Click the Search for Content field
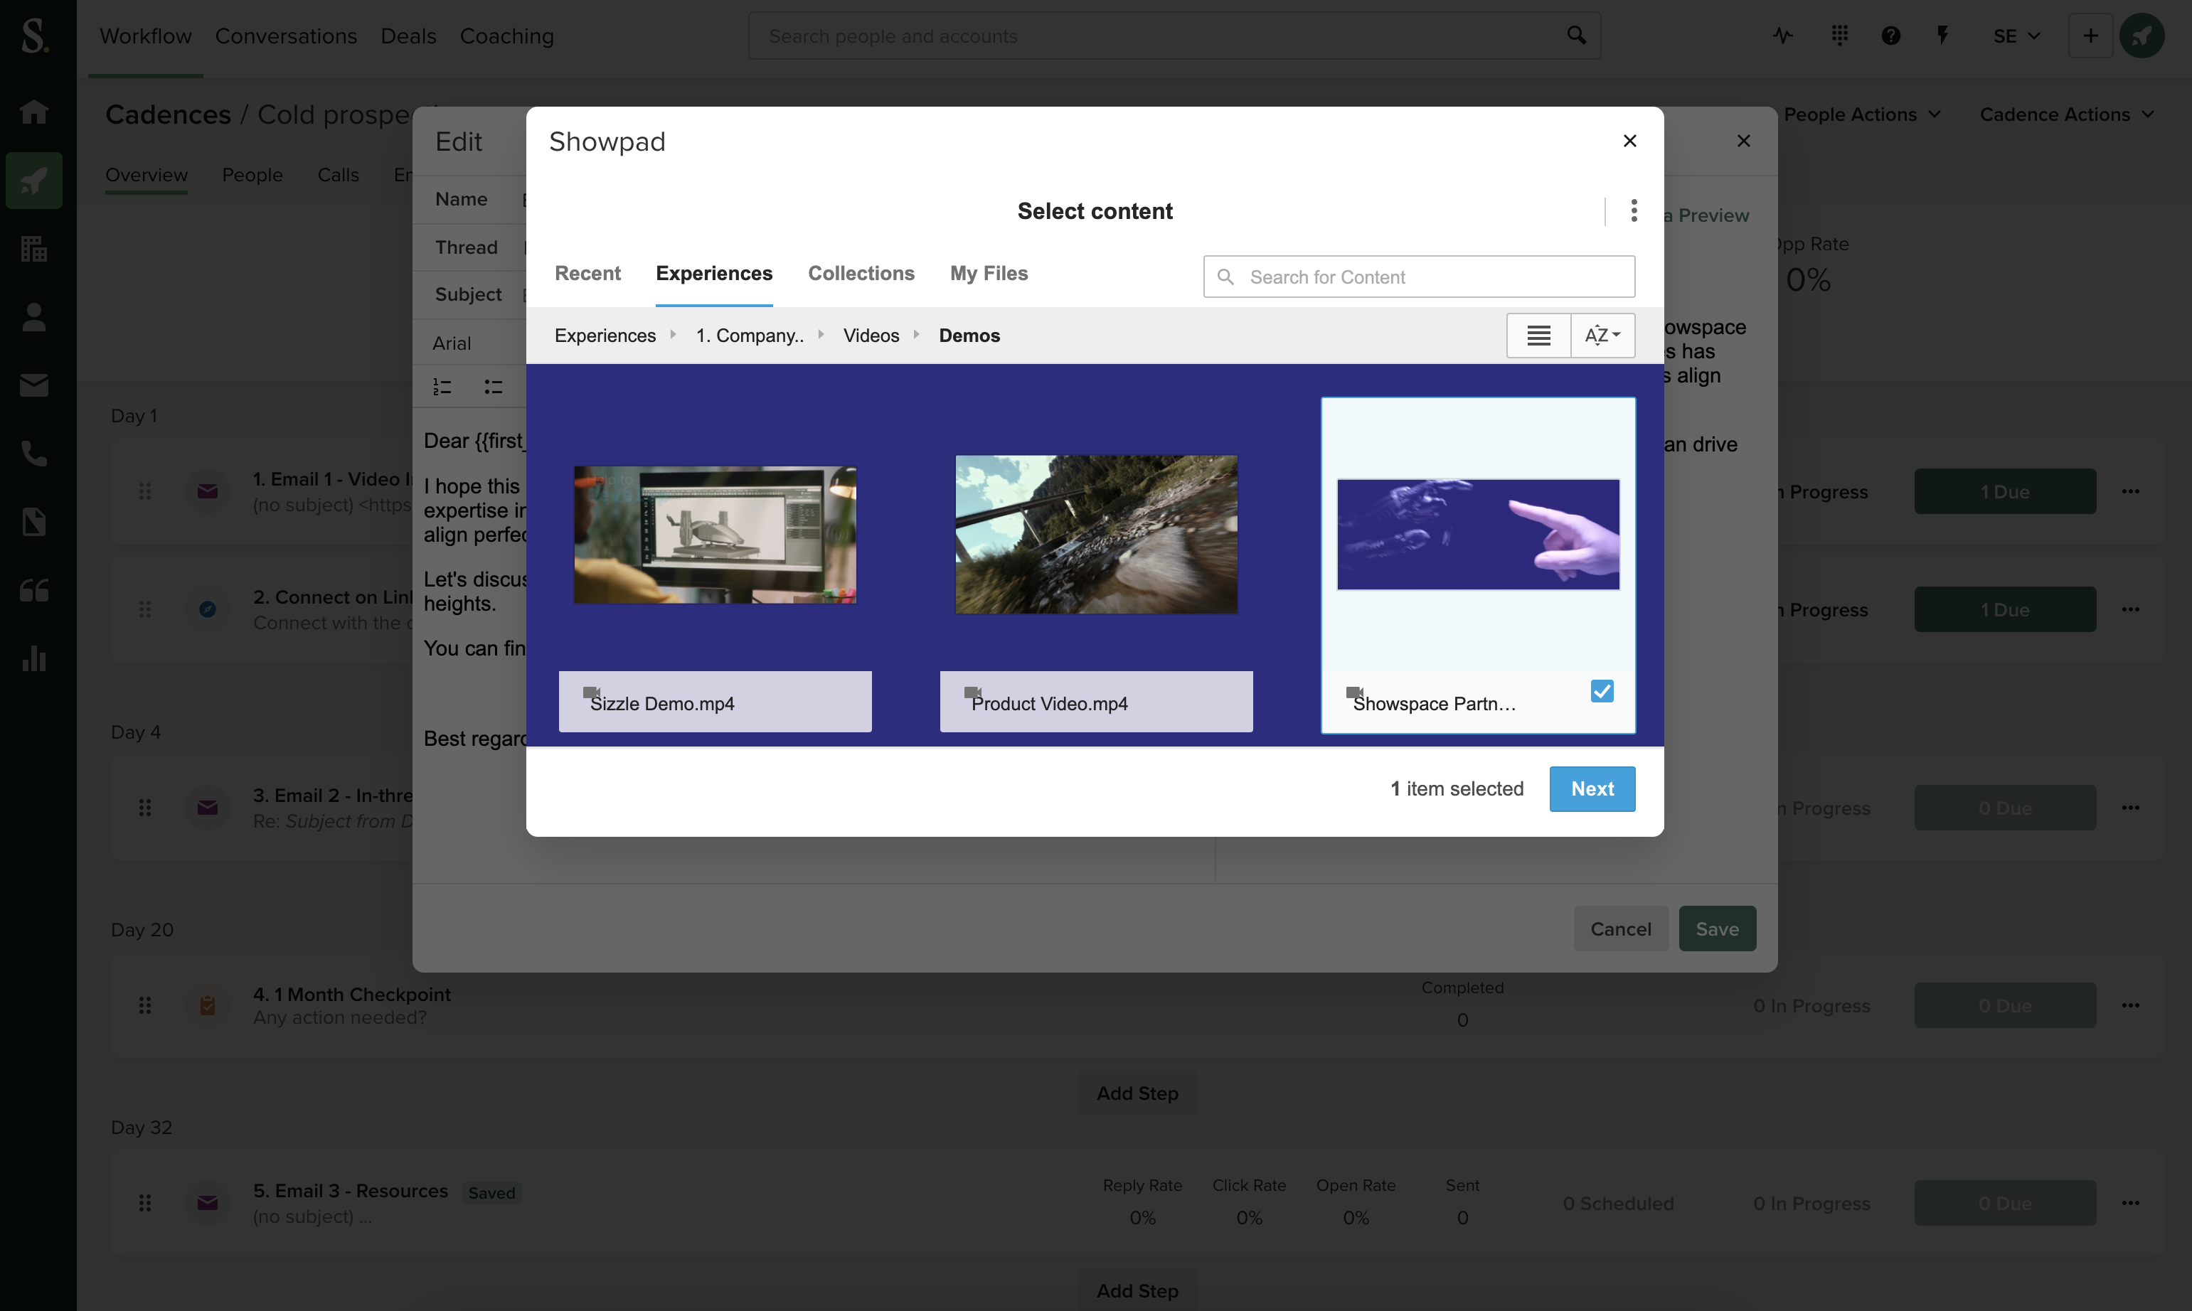 coord(1419,277)
